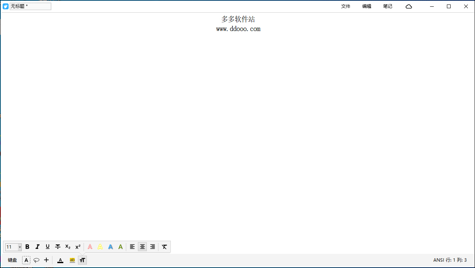
Task: Open the cloud sync panel
Action: pos(408,6)
